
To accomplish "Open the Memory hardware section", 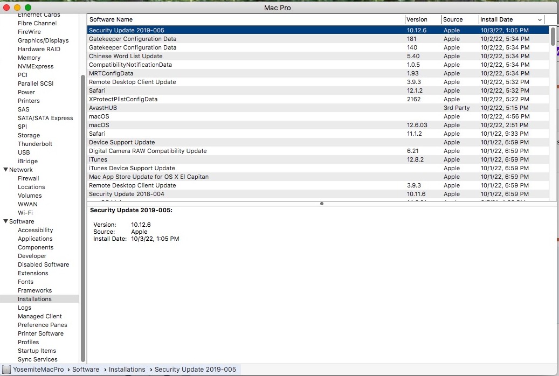I will coord(29,58).
